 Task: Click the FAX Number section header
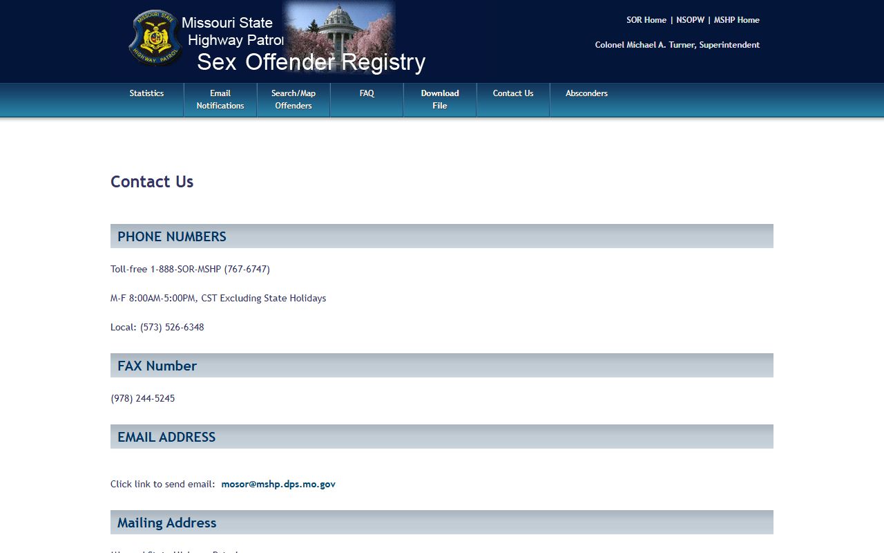(442, 366)
